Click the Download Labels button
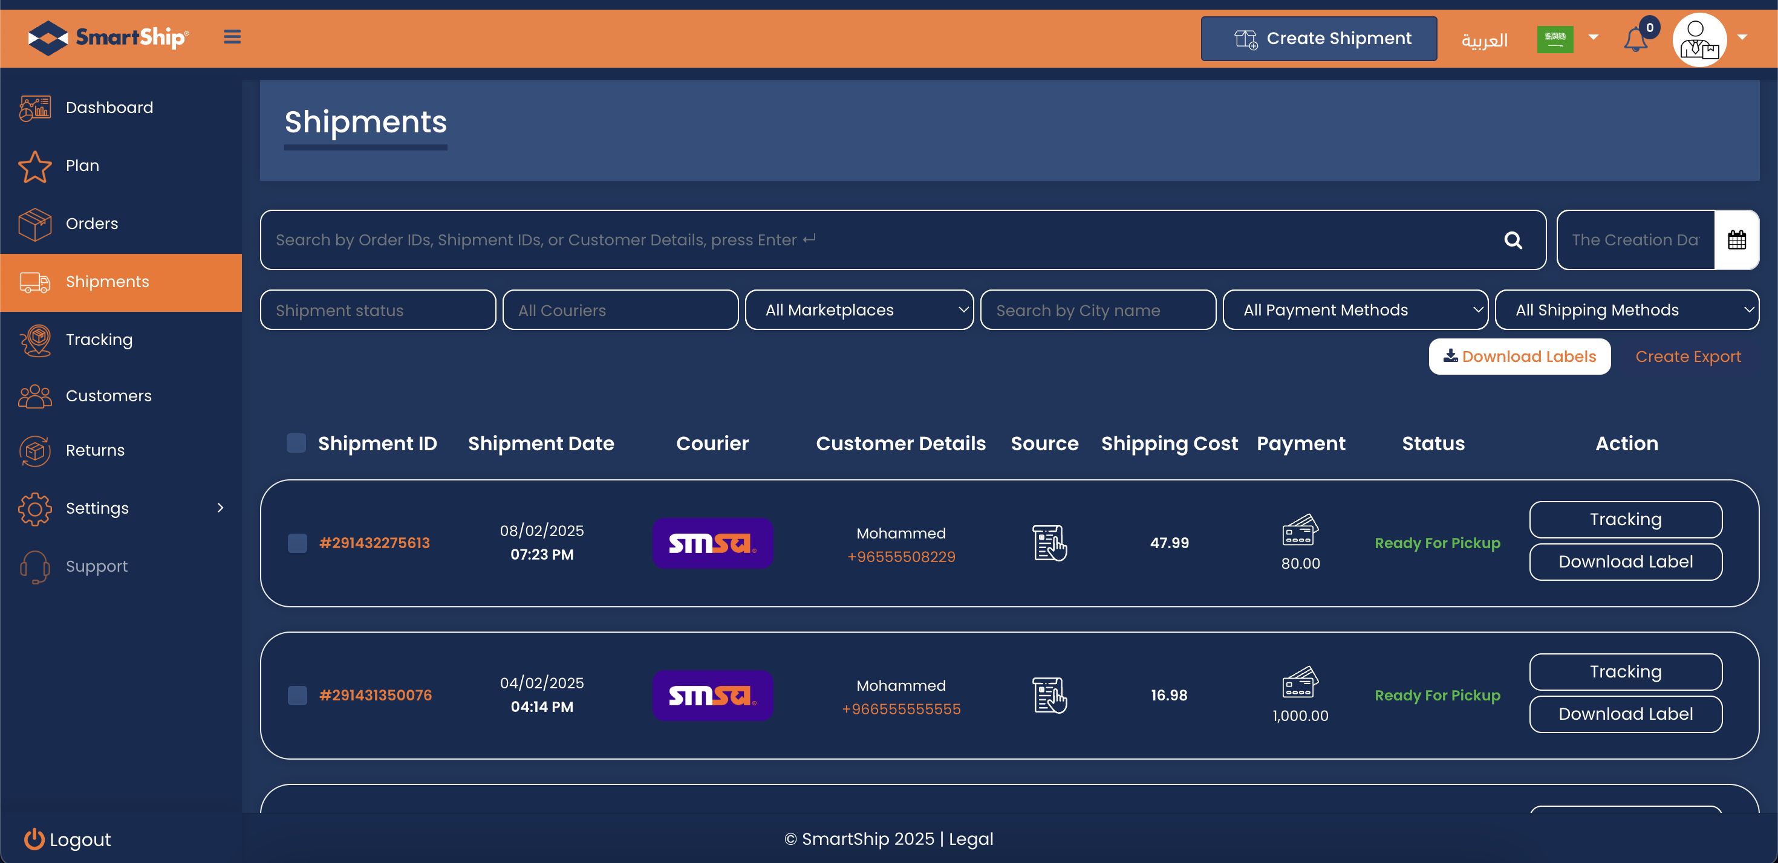This screenshot has height=863, width=1778. click(x=1519, y=356)
